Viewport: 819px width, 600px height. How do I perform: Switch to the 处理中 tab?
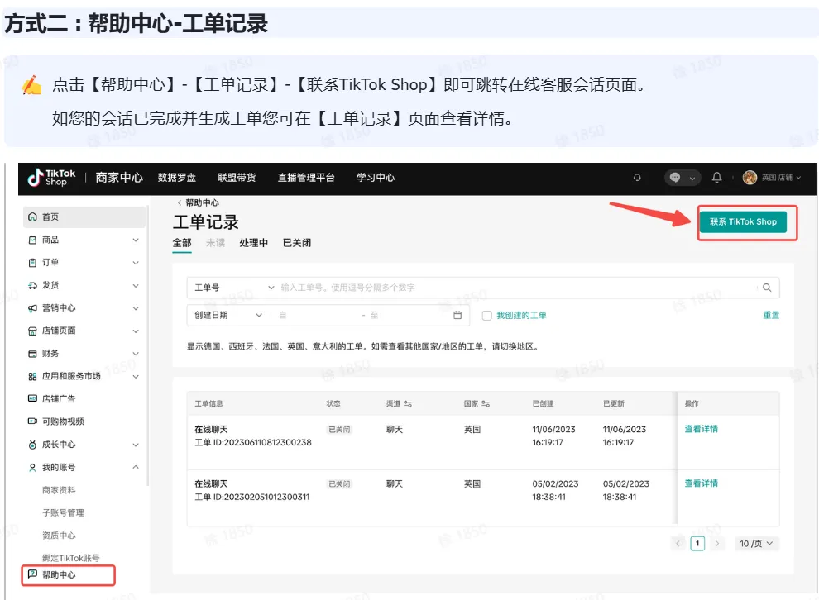click(x=253, y=243)
